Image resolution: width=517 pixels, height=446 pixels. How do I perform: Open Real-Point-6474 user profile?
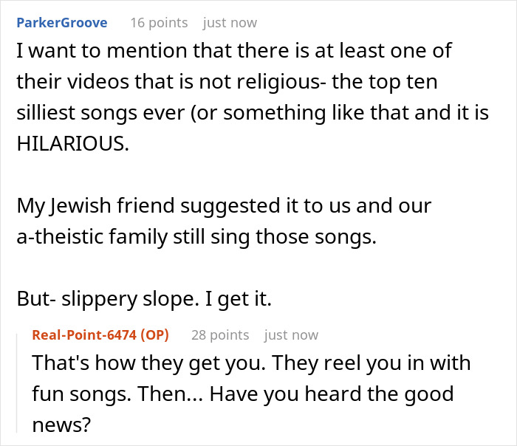(x=85, y=334)
